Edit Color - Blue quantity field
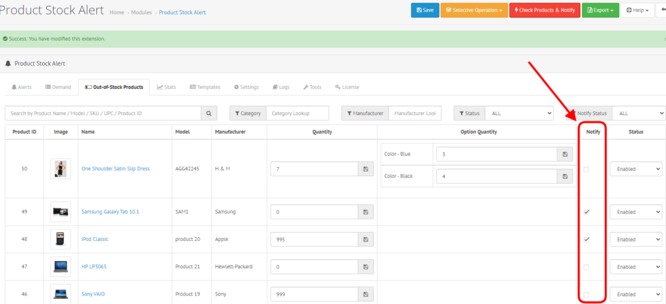 [x=497, y=155]
